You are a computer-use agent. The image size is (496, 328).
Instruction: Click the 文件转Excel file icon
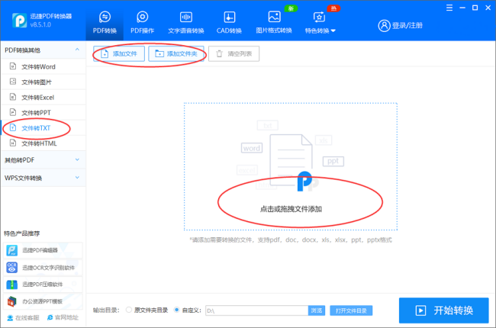13,97
